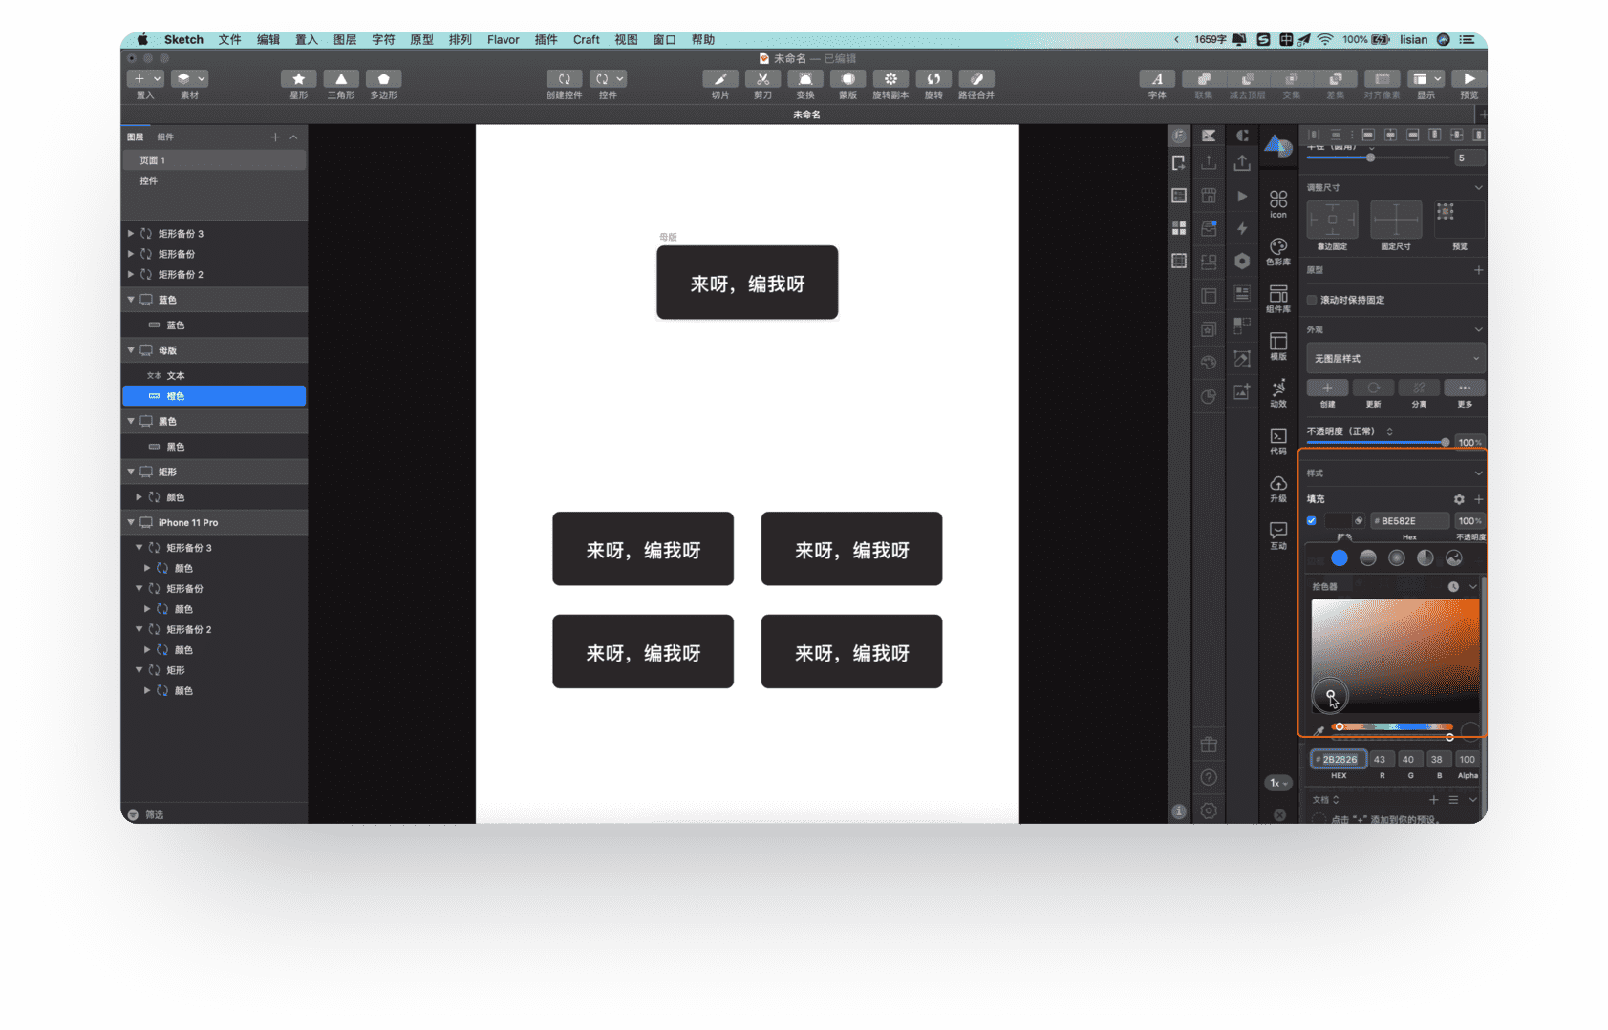This screenshot has width=1608, height=1030.
Task: Collapse the 样式 style section
Action: click(x=1478, y=473)
